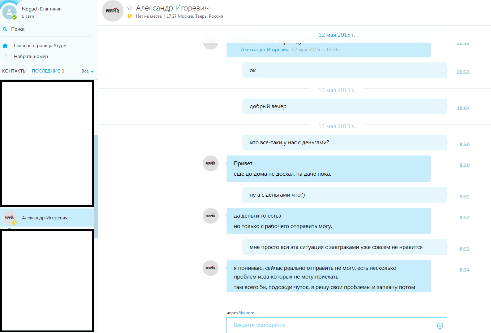Click the "Nogach Египтянин" profile name
Viewport: 491px width, 333px height.
[42, 9]
